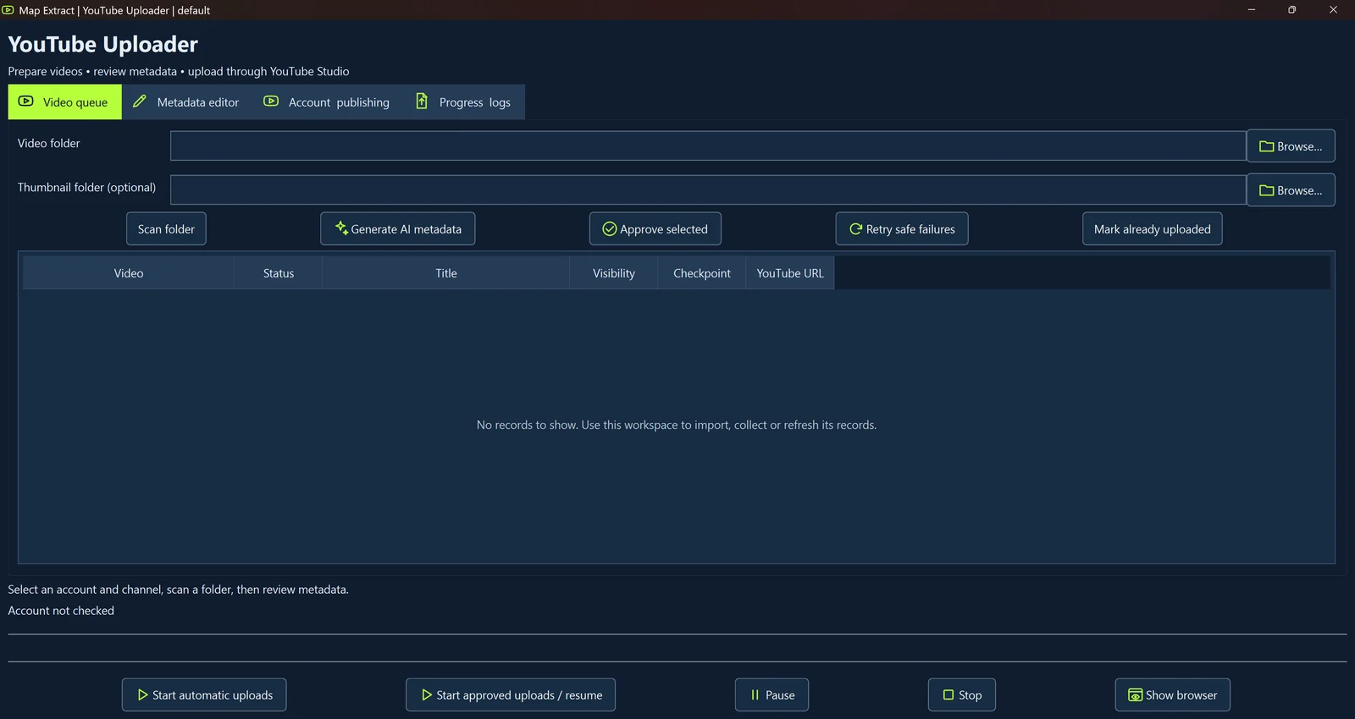Click the video icon on Video queue tab
Screen dimensions: 1355x719
pyautogui.click(x=26, y=101)
